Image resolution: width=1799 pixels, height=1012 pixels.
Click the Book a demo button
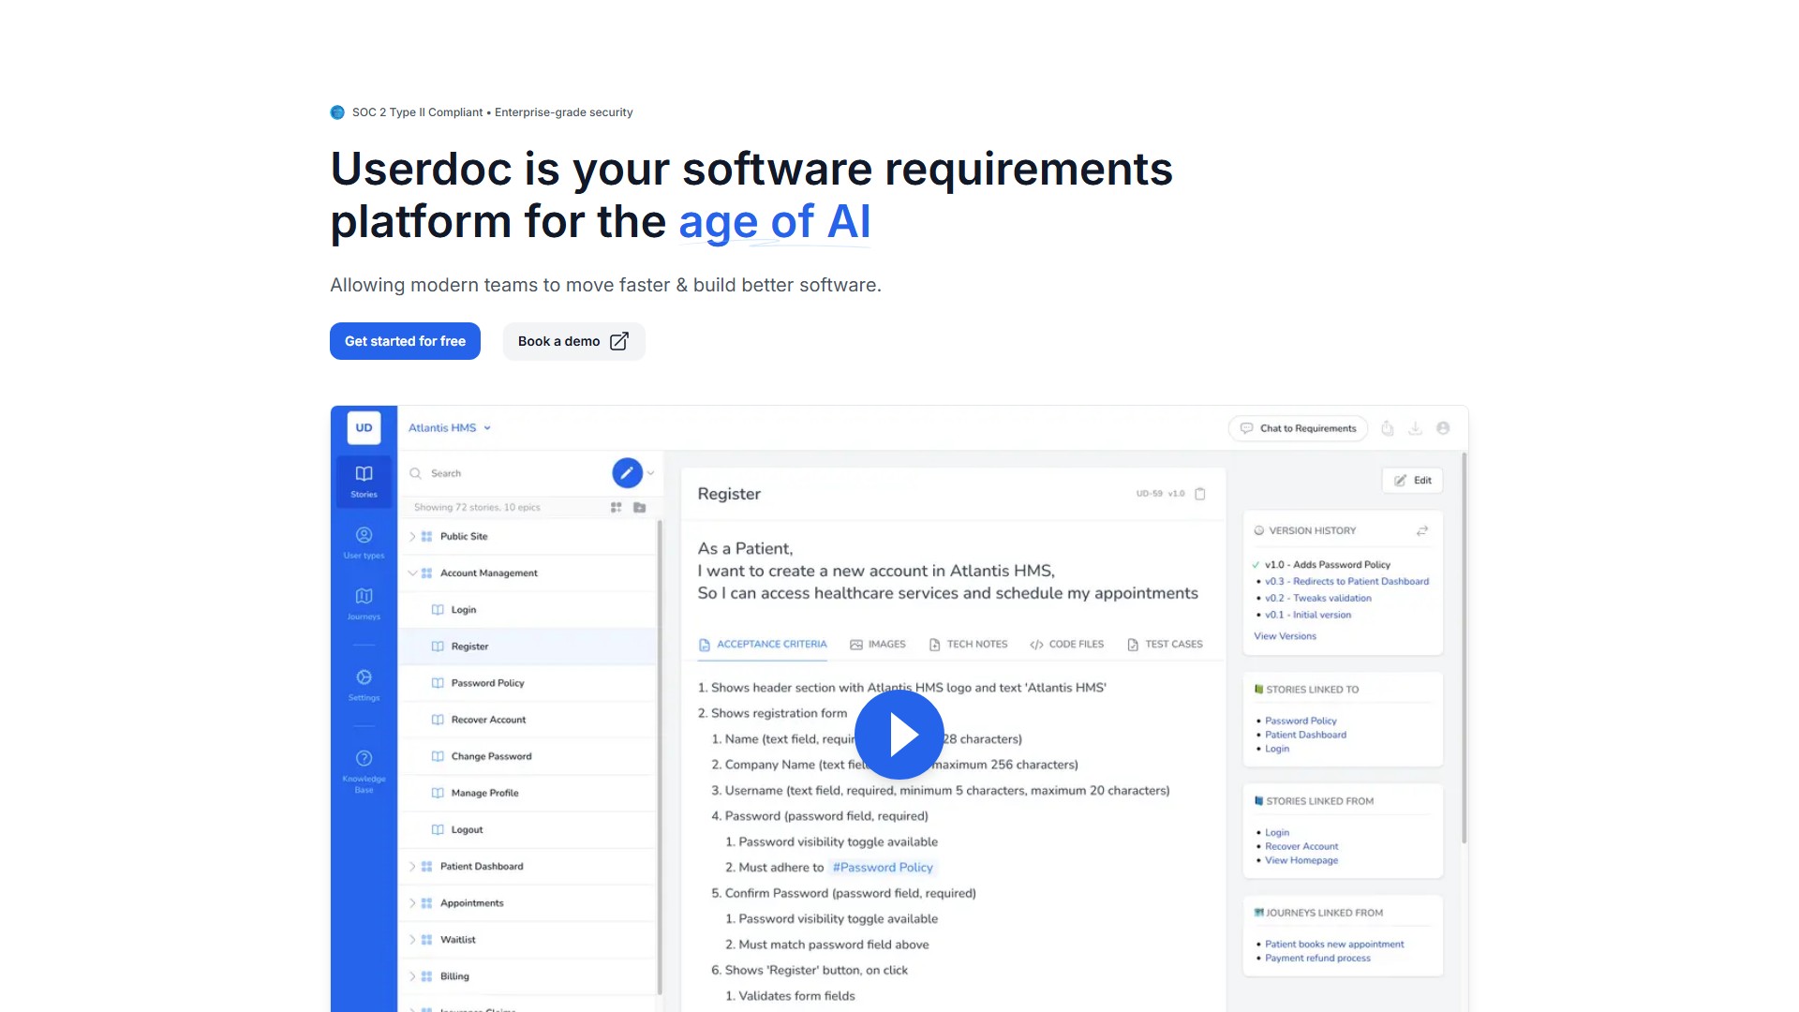(x=573, y=341)
